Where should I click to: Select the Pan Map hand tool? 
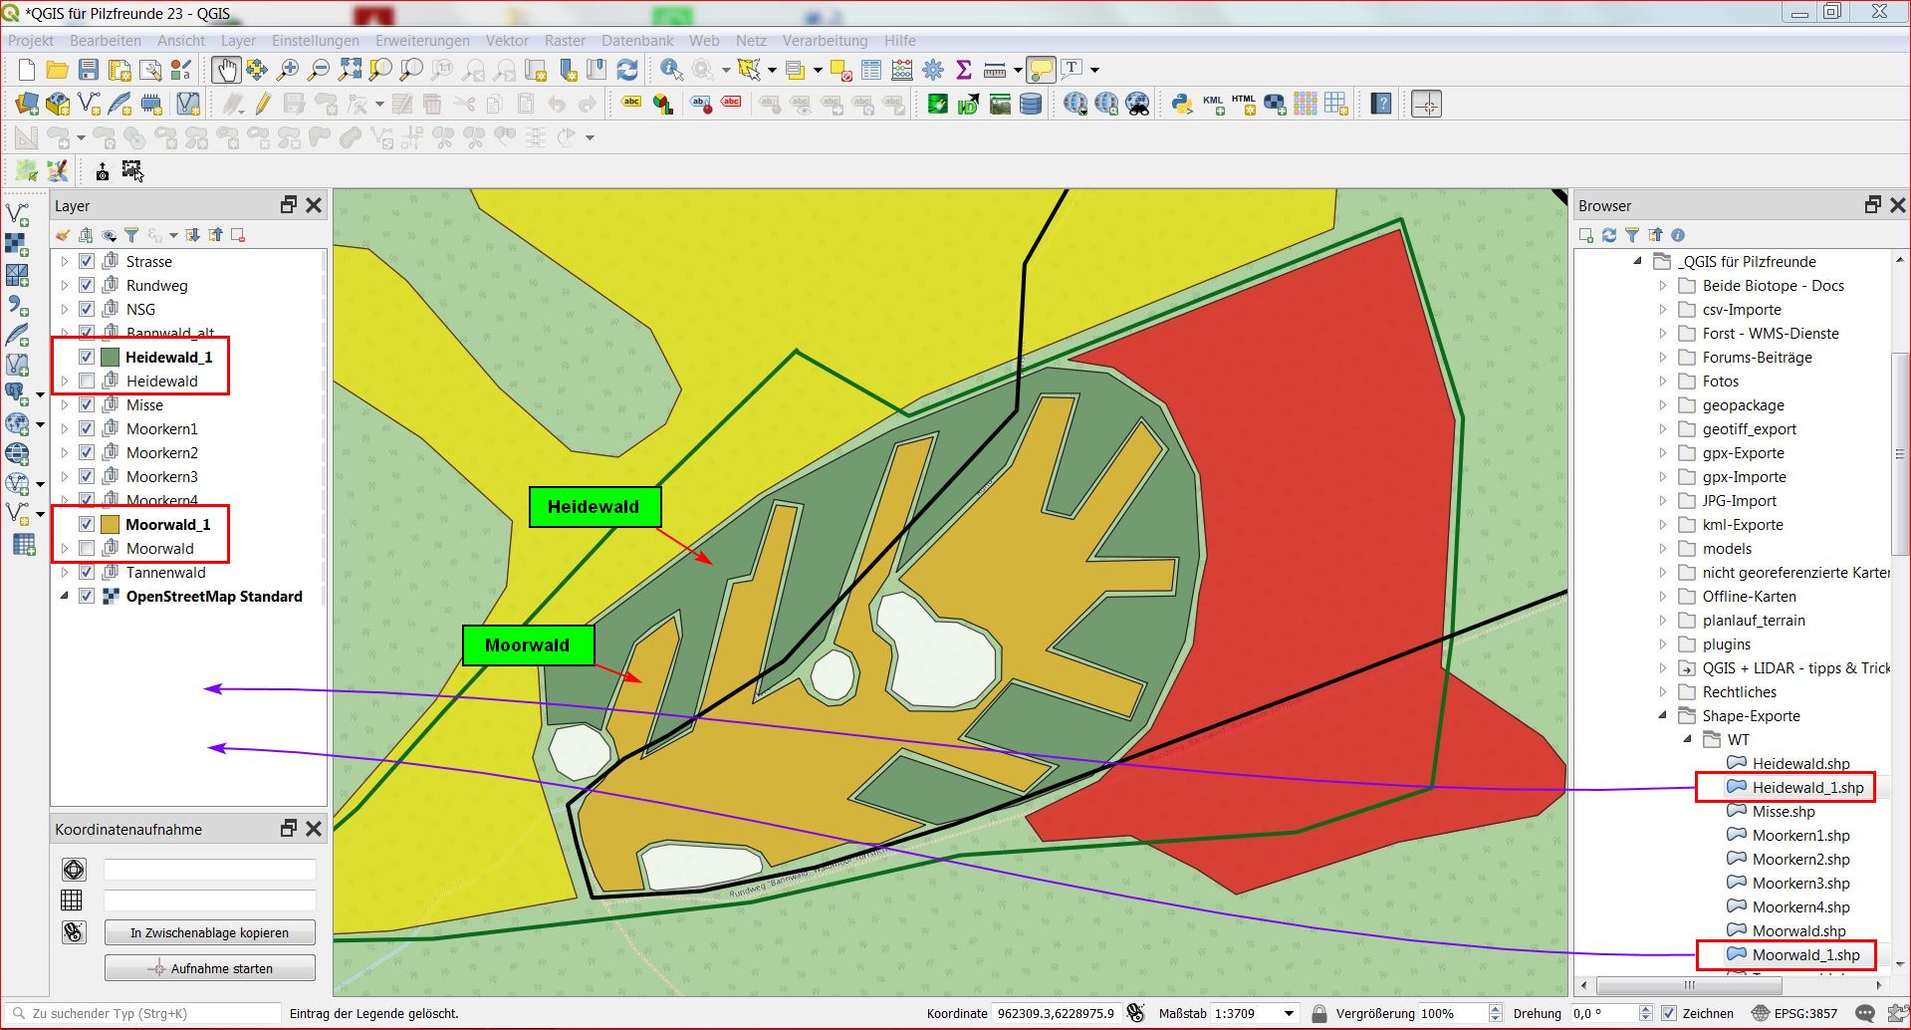click(226, 70)
